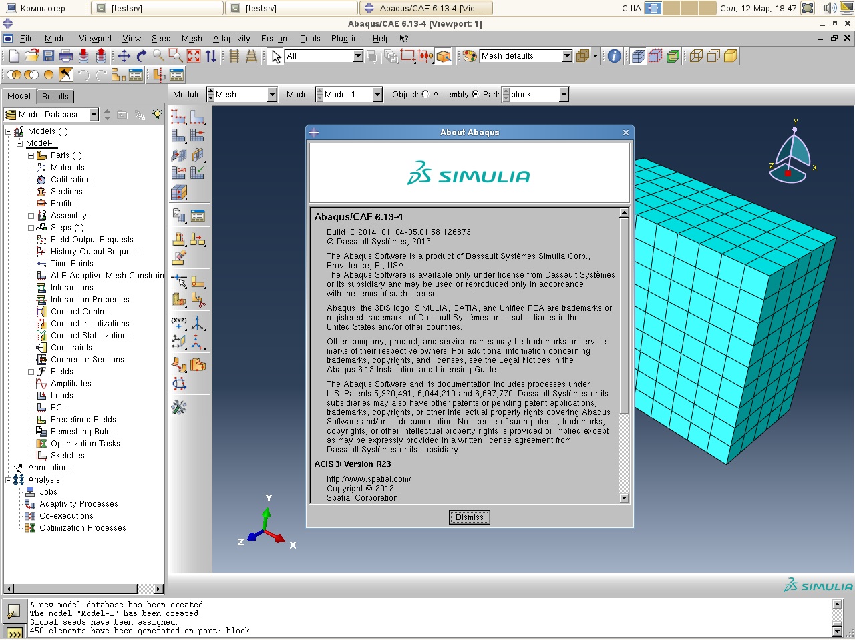Open a model database file

(x=31, y=56)
